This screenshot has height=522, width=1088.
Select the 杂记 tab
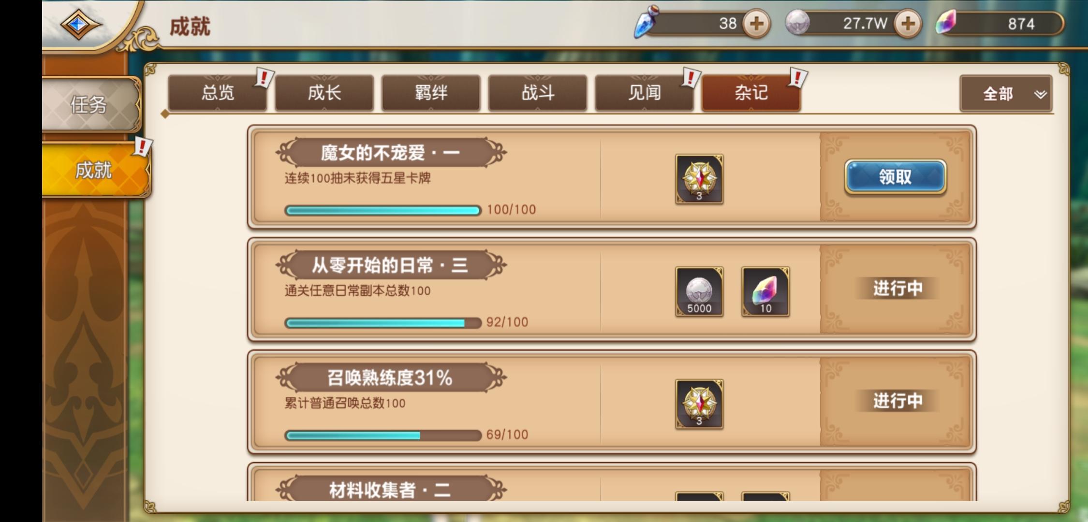pos(751,93)
